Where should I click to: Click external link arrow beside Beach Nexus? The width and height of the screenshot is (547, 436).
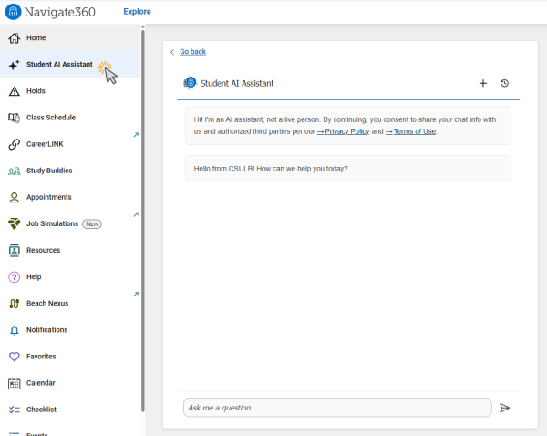(136, 294)
